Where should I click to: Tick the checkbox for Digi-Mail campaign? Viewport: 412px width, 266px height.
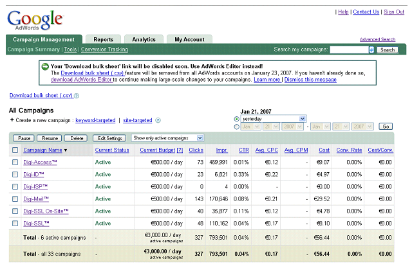pos(15,199)
